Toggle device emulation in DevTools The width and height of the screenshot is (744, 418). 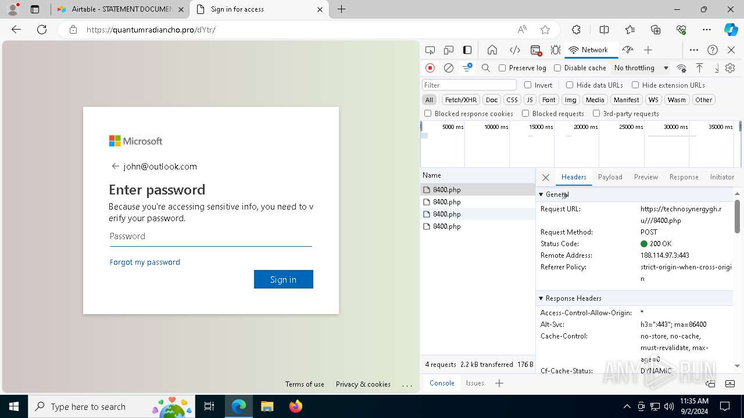[x=449, y=50]
